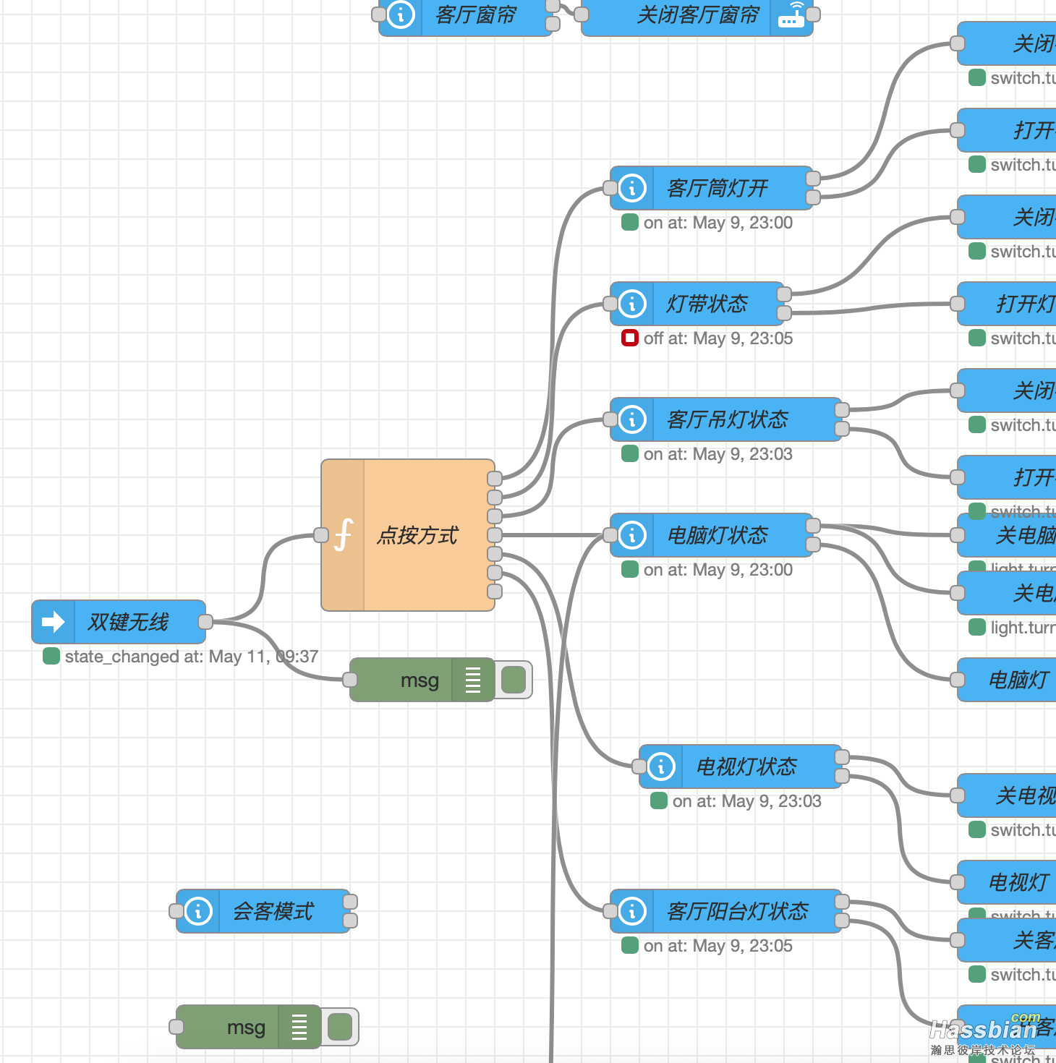Select the 关闭客厅窗帘 service node

pyautogui.click(x=697, y=15)
